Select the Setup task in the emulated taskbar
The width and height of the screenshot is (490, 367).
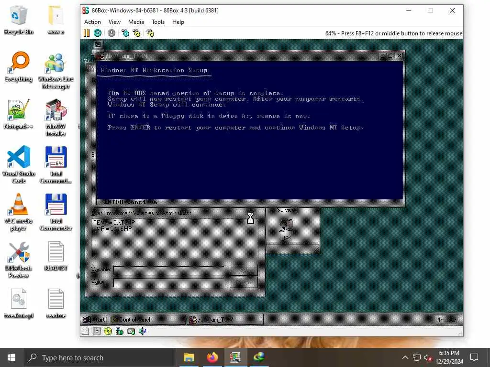(225, 320)
